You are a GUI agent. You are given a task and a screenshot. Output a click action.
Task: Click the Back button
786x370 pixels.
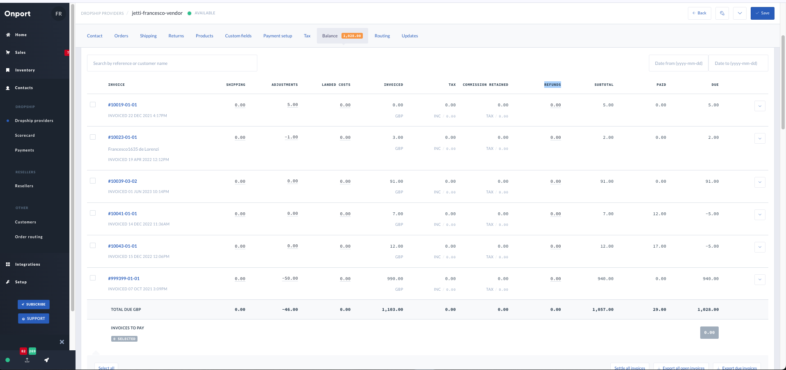pos(699,13)
